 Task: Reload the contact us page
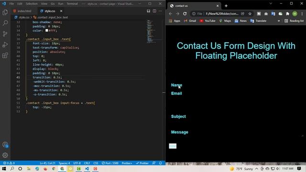(185, 14)
